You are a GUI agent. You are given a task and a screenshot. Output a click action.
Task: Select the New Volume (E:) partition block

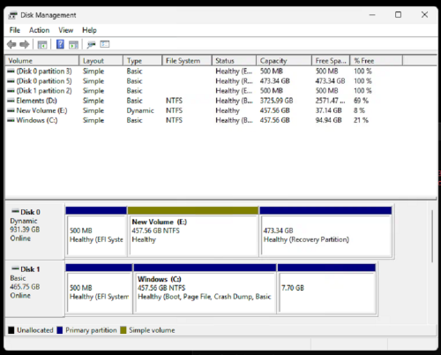point(193,231)
